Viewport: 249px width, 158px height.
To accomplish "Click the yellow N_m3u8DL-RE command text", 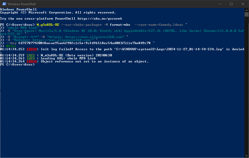I will click(x=48, y=25).
